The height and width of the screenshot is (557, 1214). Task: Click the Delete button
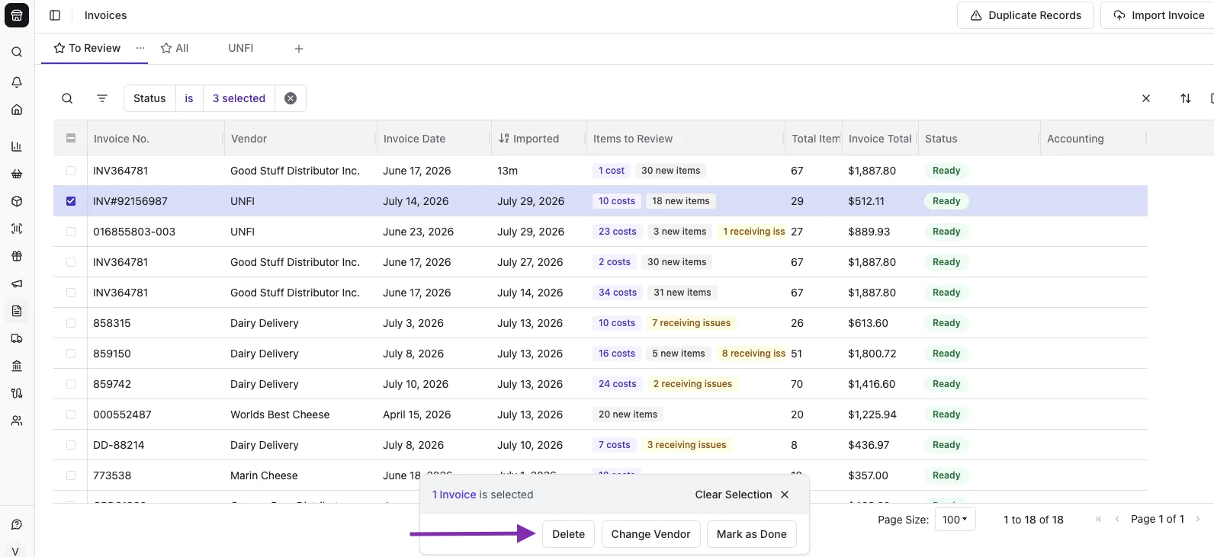[568, 534]
